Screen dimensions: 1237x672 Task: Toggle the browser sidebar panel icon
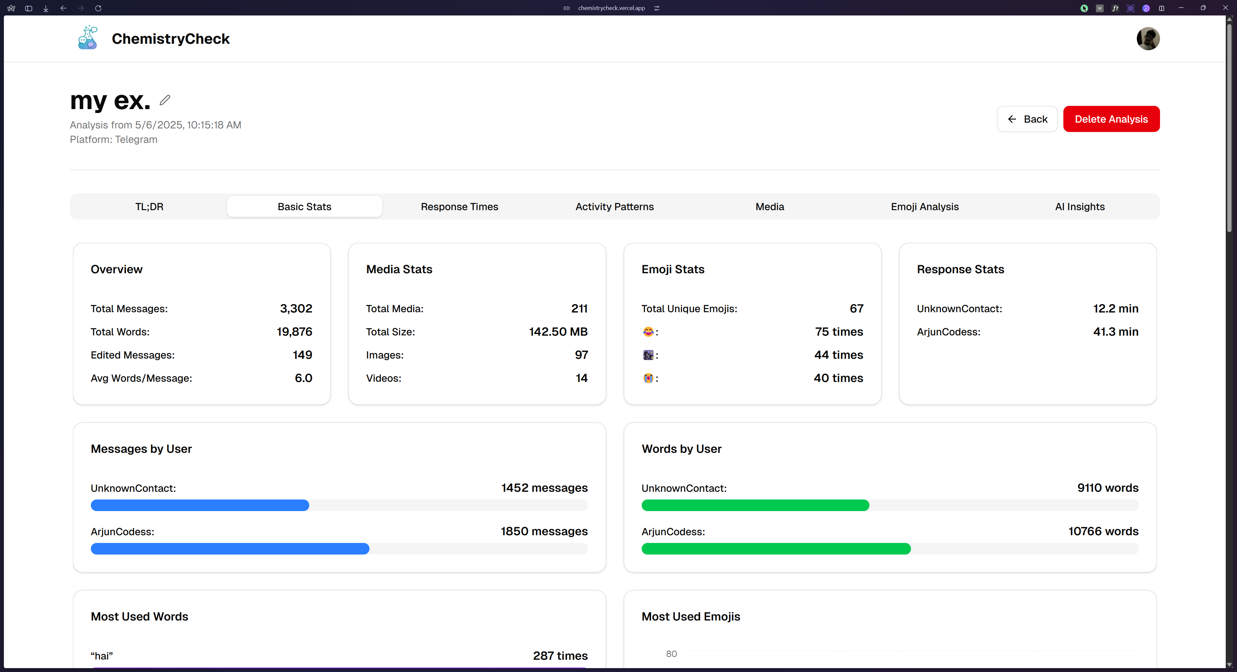pos(28,8)
